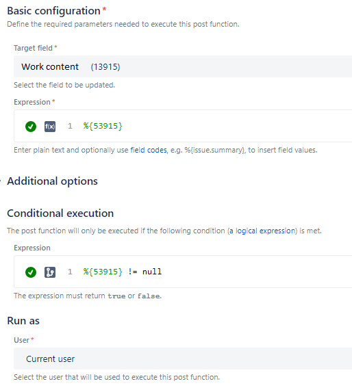The height and width of the screenshot is (390, 352).
Task: Click the green checkmark icon in Basic configuration expression
Action: pyautogui.click(x=31, y=127)
